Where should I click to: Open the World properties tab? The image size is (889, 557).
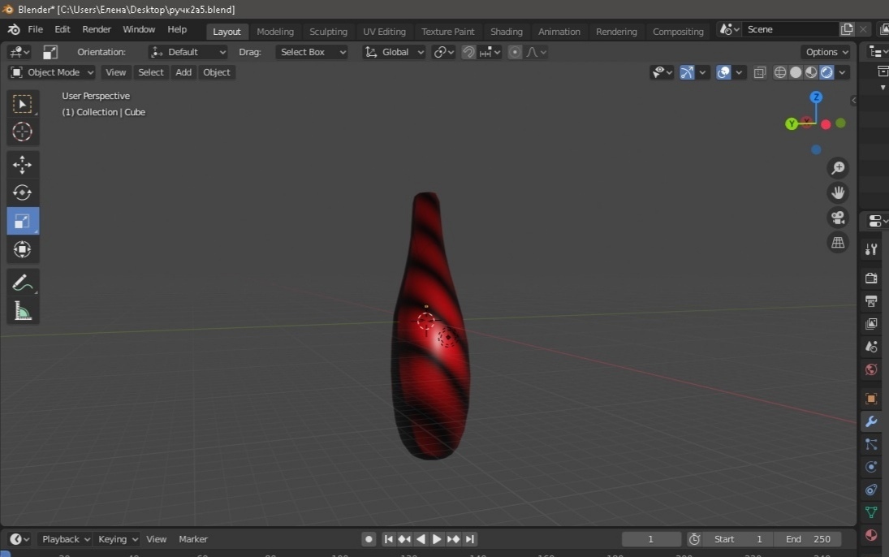coord(871,369)
